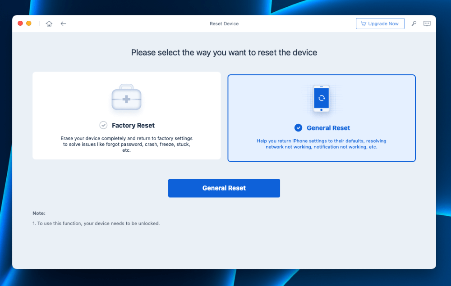Go to the Home screen icon
Viewport: 451px width, 286px height.
coord(49,24)
